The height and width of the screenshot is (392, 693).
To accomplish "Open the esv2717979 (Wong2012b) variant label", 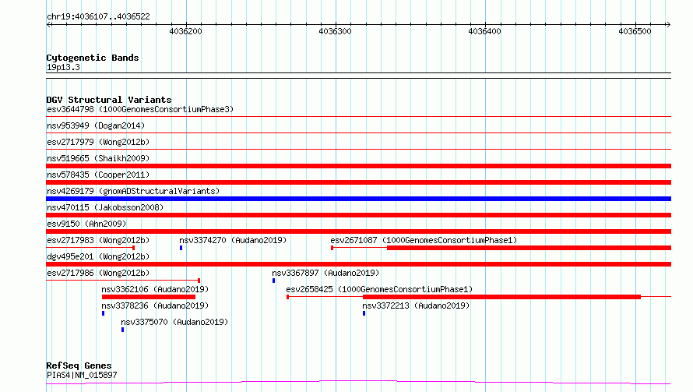I will pos(98,142).
